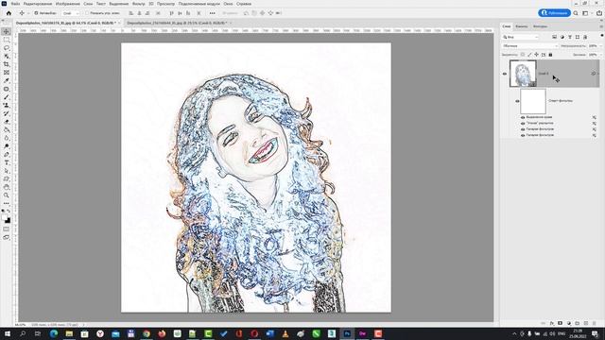Screen dimensions: 605x340
Task: Filter layers by type layers icon
Action: click(554, 37)
